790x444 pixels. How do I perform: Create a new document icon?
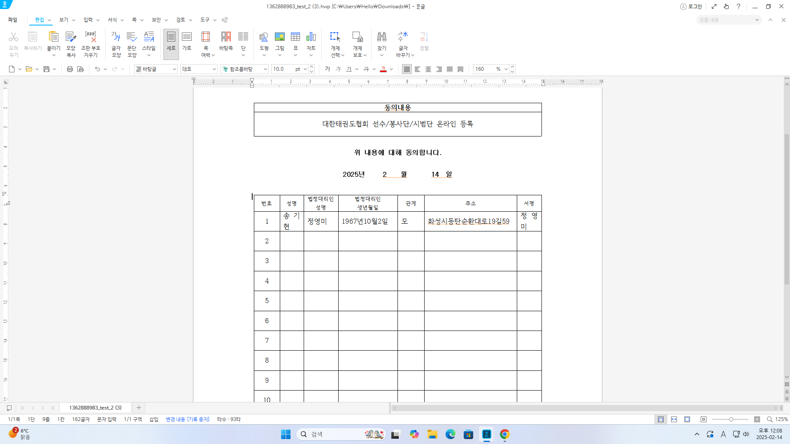(x=12, y=69)
